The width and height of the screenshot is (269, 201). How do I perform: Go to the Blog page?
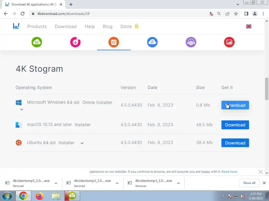107,26
